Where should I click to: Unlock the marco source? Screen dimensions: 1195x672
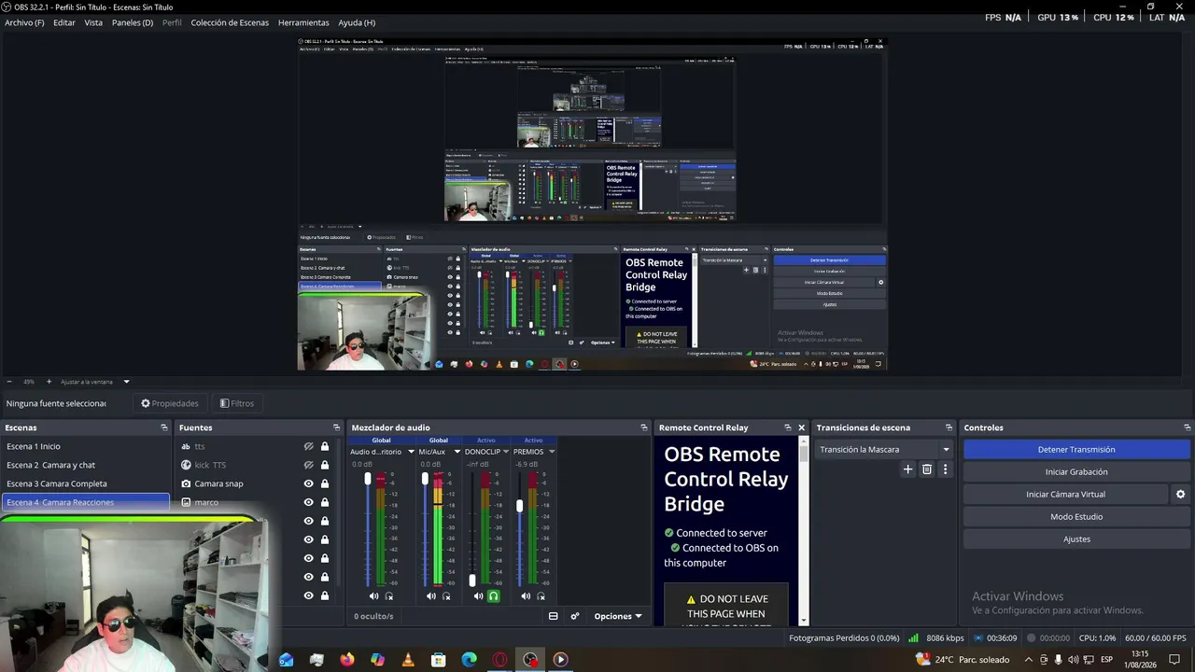point(325,502)
